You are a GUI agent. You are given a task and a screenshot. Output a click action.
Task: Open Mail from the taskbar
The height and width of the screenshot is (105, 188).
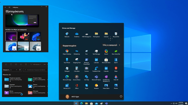coord(97,103)
